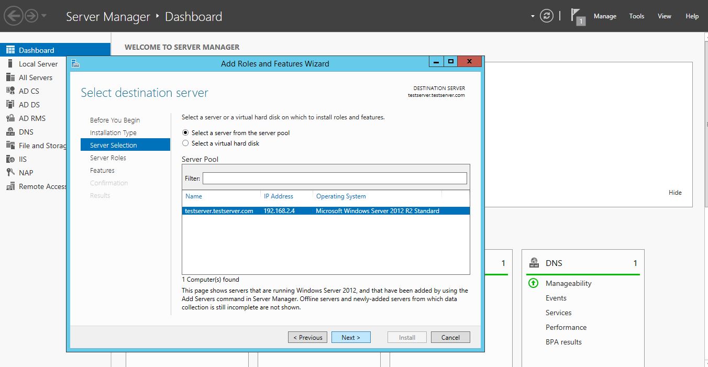Screen dimensions: 708x367
Task: Click the back navigation arrow icon
Action: pos(13,16)
